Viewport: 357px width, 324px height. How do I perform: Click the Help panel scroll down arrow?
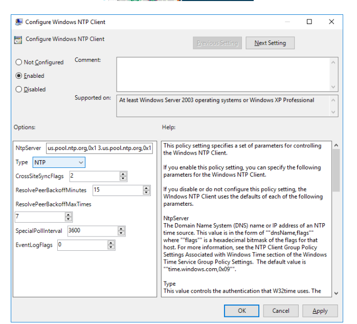(x=336, y=293)
